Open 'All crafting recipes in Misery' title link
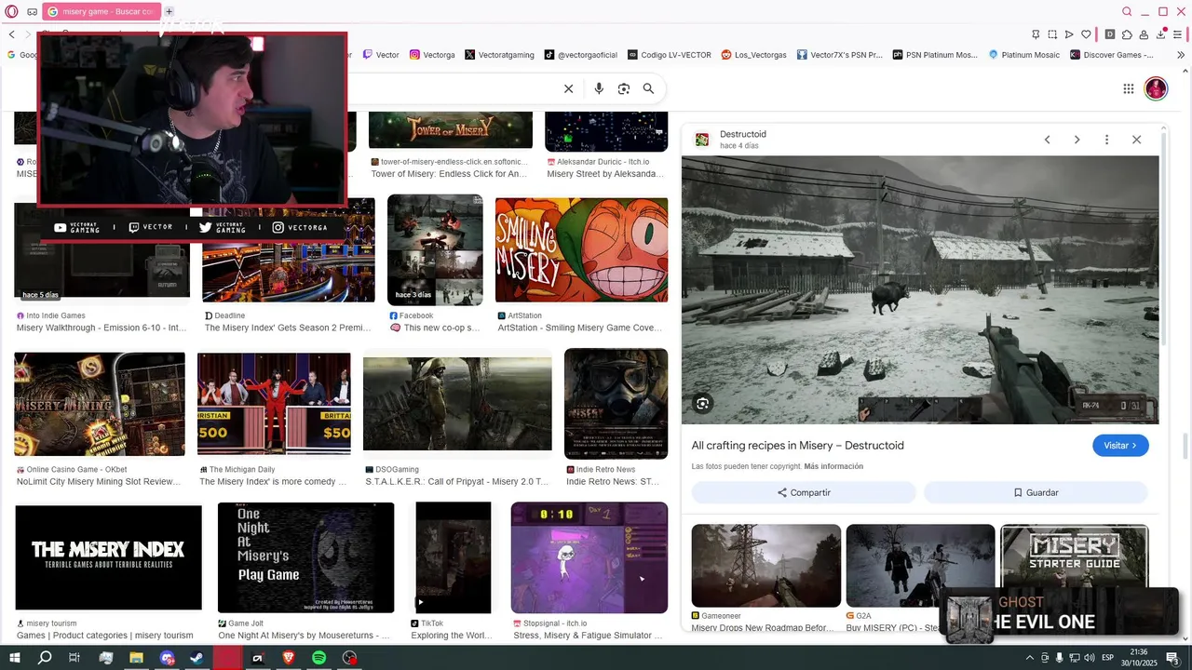The height and width of the screenshot is (670, 1192). click(797, 446)
